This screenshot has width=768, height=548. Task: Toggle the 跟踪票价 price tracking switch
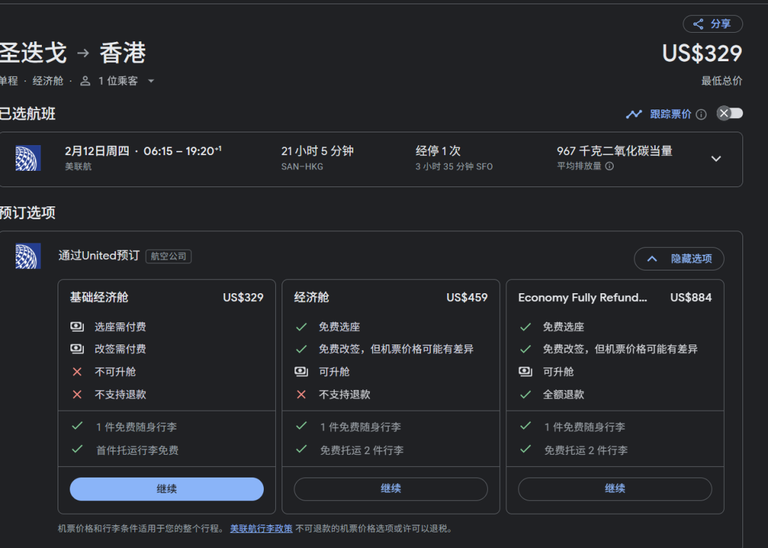(730, 114)
